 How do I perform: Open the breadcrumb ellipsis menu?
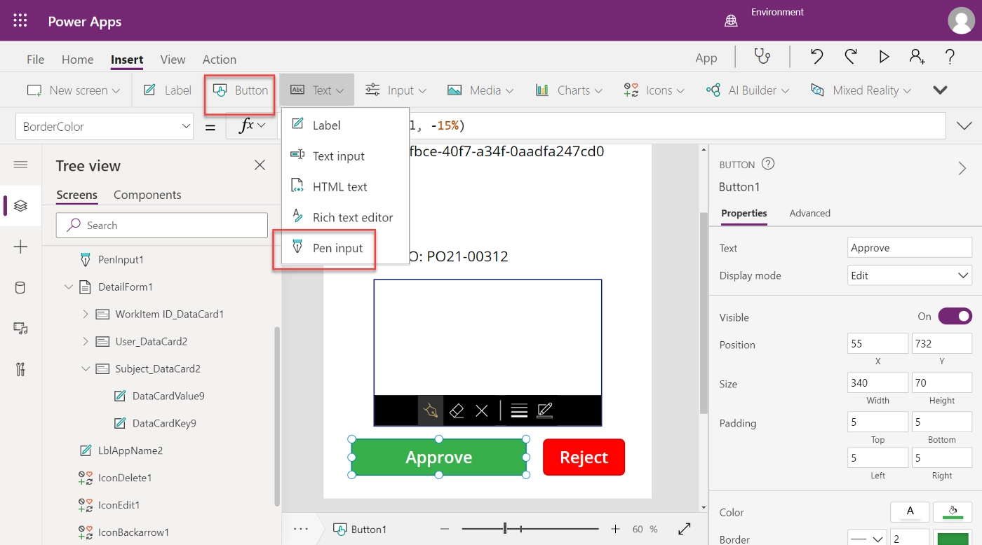301,529
